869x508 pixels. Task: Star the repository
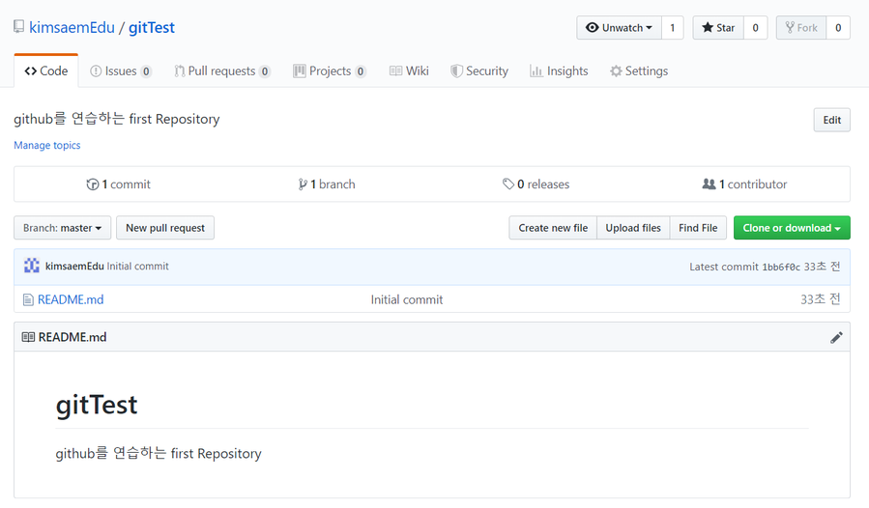point(718,28)
